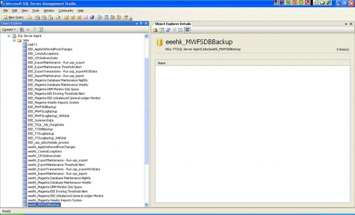Collapse the SQL Server Agent node
This screenshot has height=215, width=355.
coord(9,36)
